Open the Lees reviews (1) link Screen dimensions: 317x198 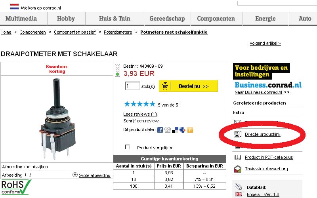[x=140, y=114]
